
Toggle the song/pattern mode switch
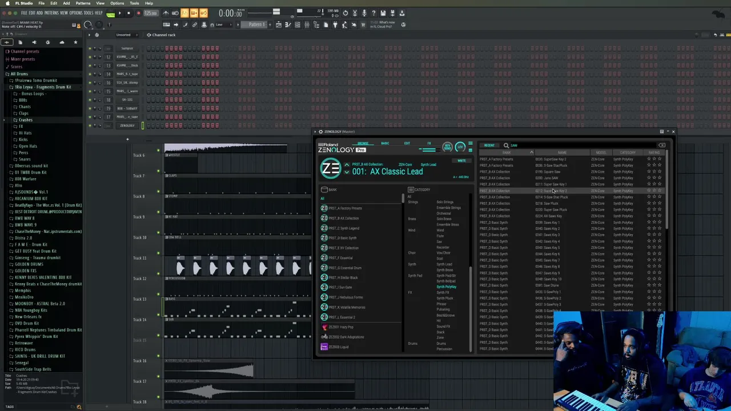111,13
